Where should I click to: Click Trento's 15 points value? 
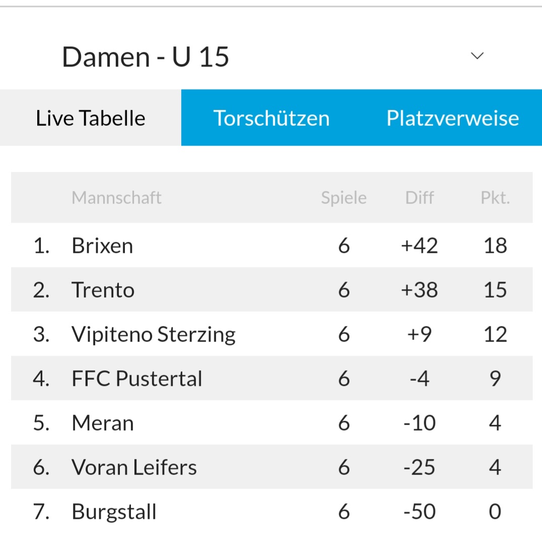point(495,290)
